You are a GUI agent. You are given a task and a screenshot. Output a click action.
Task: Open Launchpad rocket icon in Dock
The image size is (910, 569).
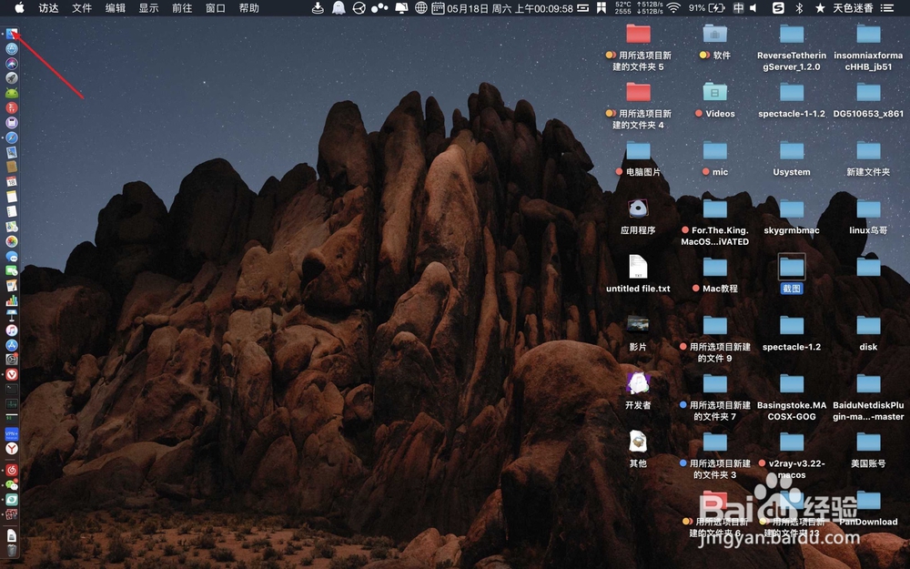(x=12, y=77)
